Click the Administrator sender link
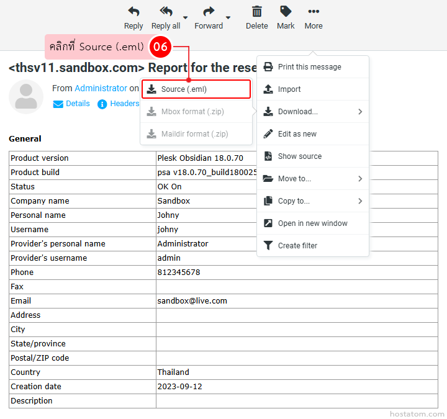Image resolution: width=447 pixels, height=419 pixels. point(101,89)
